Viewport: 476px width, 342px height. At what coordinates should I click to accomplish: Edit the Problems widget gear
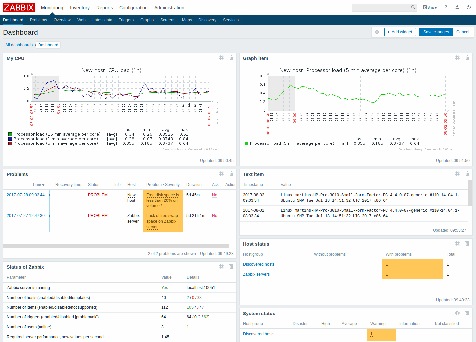221,174
